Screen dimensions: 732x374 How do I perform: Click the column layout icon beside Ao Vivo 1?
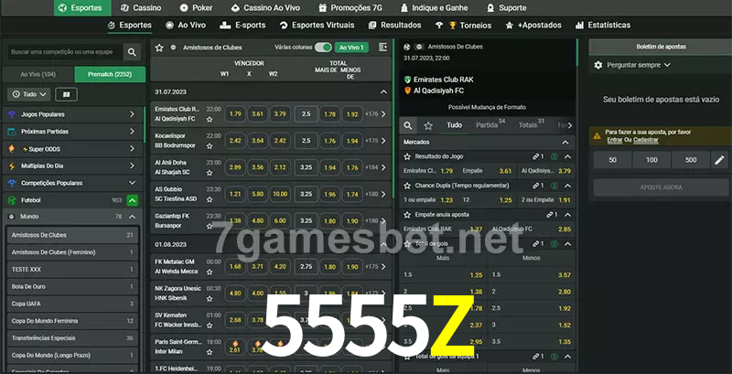tap(382, 47)
